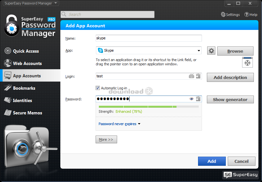Click into the Name input field
This screenshot has width=262, height=182.
[x=148, y=38]
